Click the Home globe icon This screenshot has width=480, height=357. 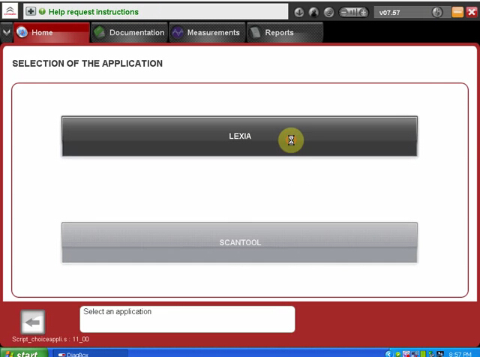tap(22, 31)
